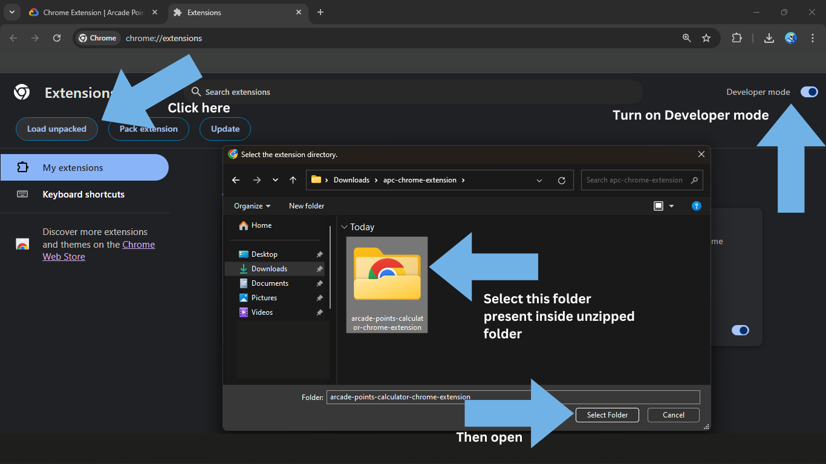This screenshot has width=826, height=464.
Task: Click the dialog's Back arrow
Action: pos(236,180)
